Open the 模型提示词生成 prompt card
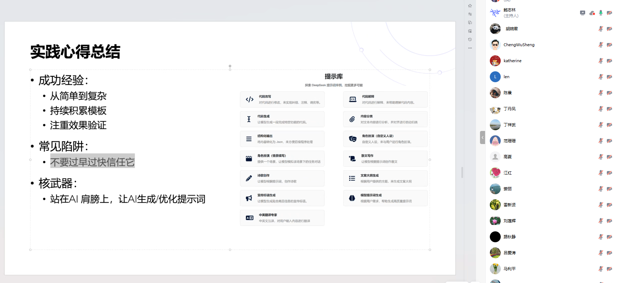Viewport: 619px width, 283px height. click(385, 198)
